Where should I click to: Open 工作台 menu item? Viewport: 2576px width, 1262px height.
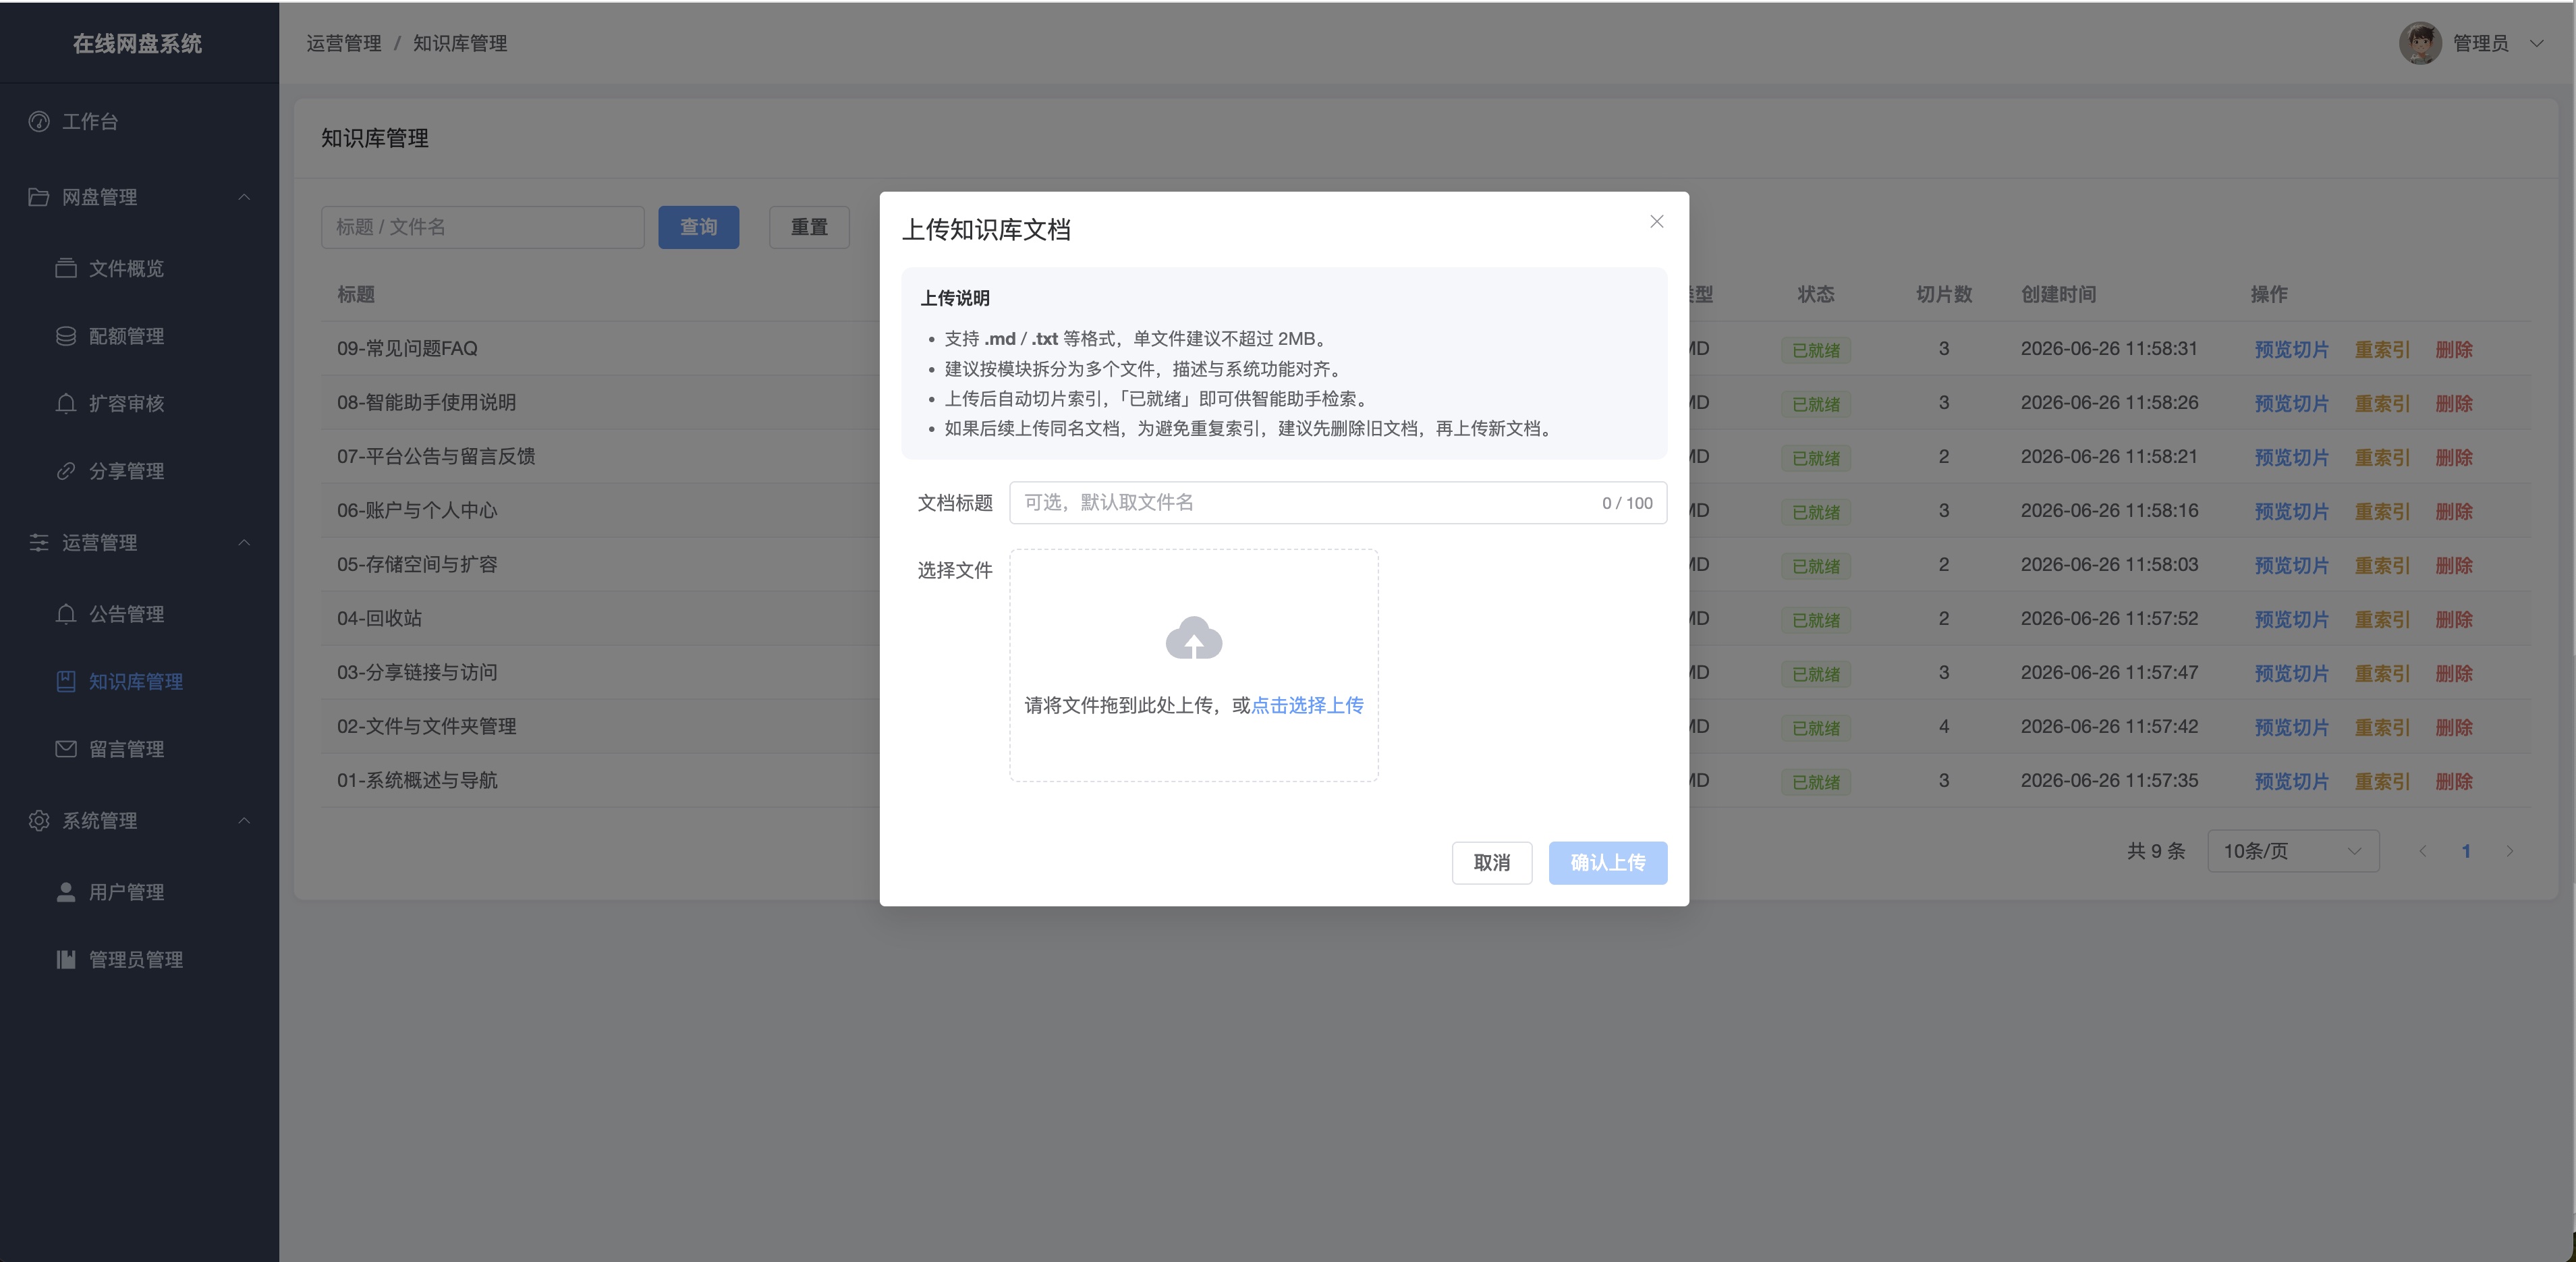point(140,121)
